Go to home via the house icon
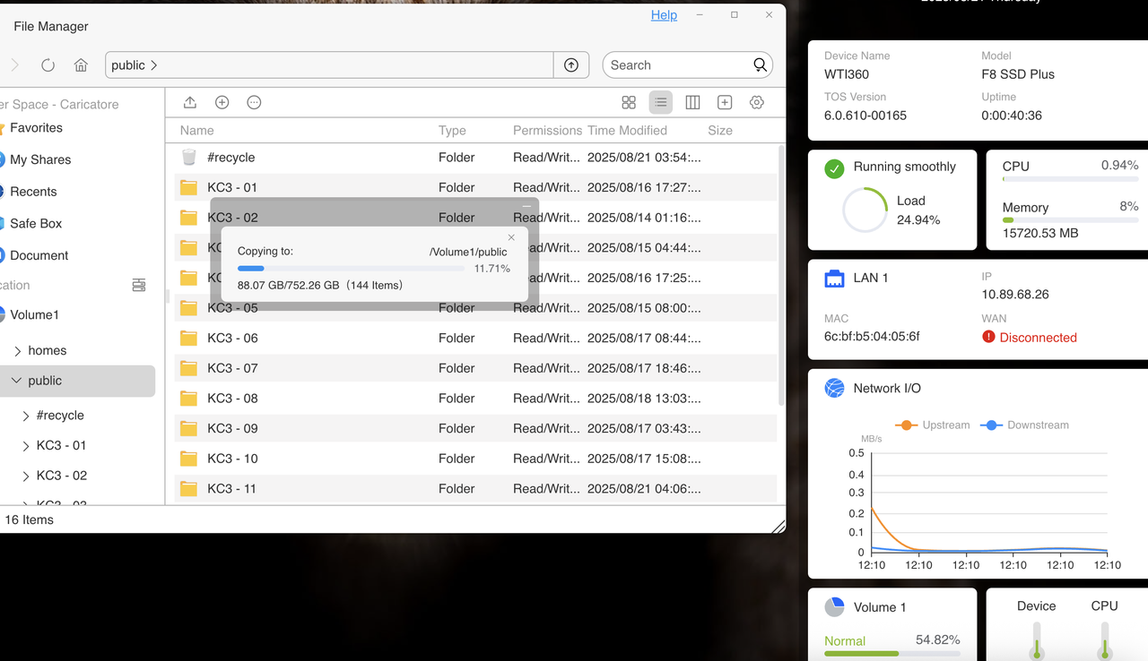This screenshot has height=661, width=1148. [x=81, y=65]
